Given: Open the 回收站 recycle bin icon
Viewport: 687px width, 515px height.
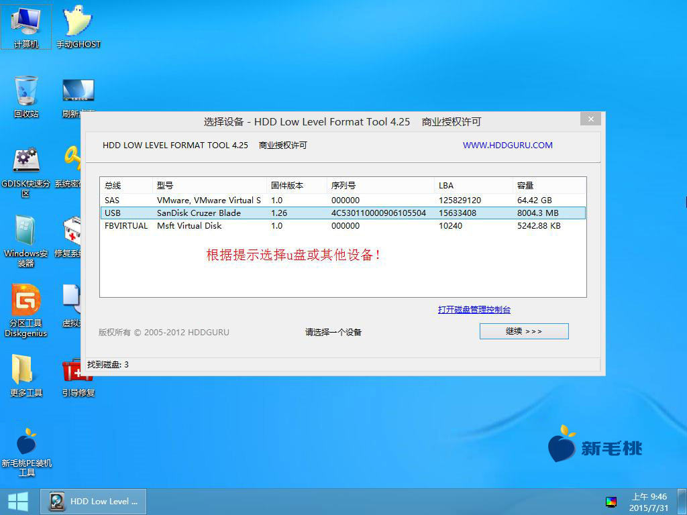Looking at the screenshot, I should (26, 97).
